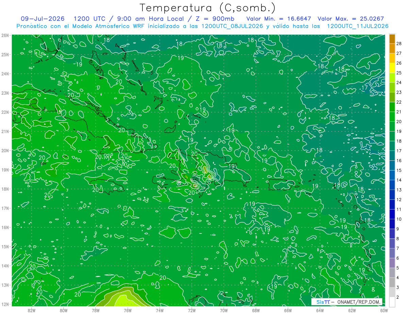Click the "SisTT - ONAMET/REP.DOM." credit box
The width and height of the screenshot is (408, 315).
[x=347, y=302]
